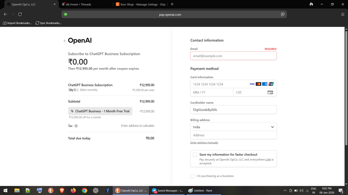The image size is (348, 195).
Task: Click the browser back arrow
Action: click(6, 14)
